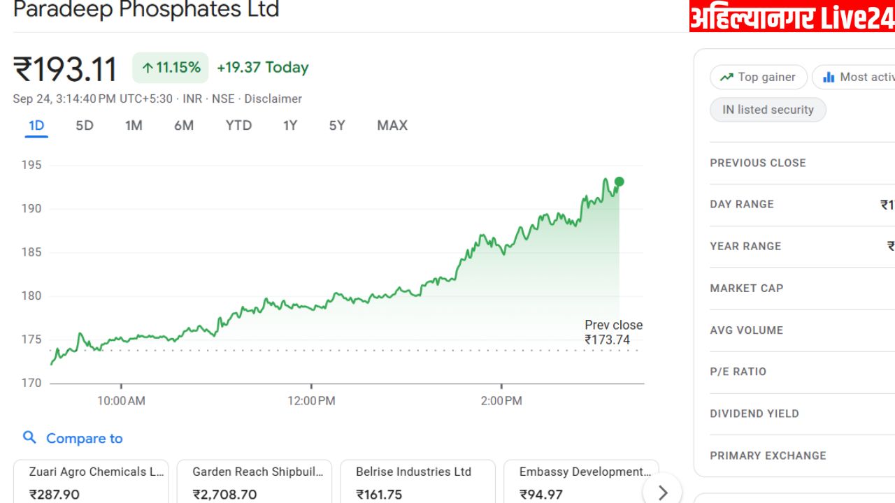Switch to the 5D chart range

pos(85,126)
